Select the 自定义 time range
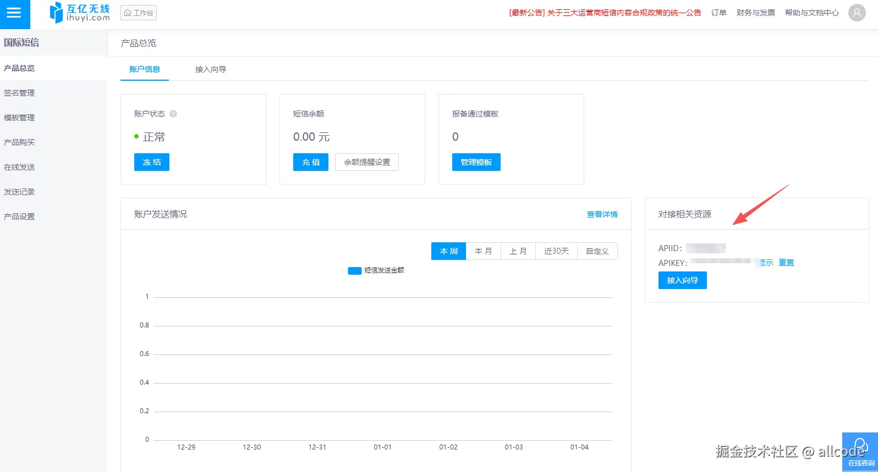Image resolution: width=878 pixels, height=472 pixels. pyautogui.click(x=597, y=251)
